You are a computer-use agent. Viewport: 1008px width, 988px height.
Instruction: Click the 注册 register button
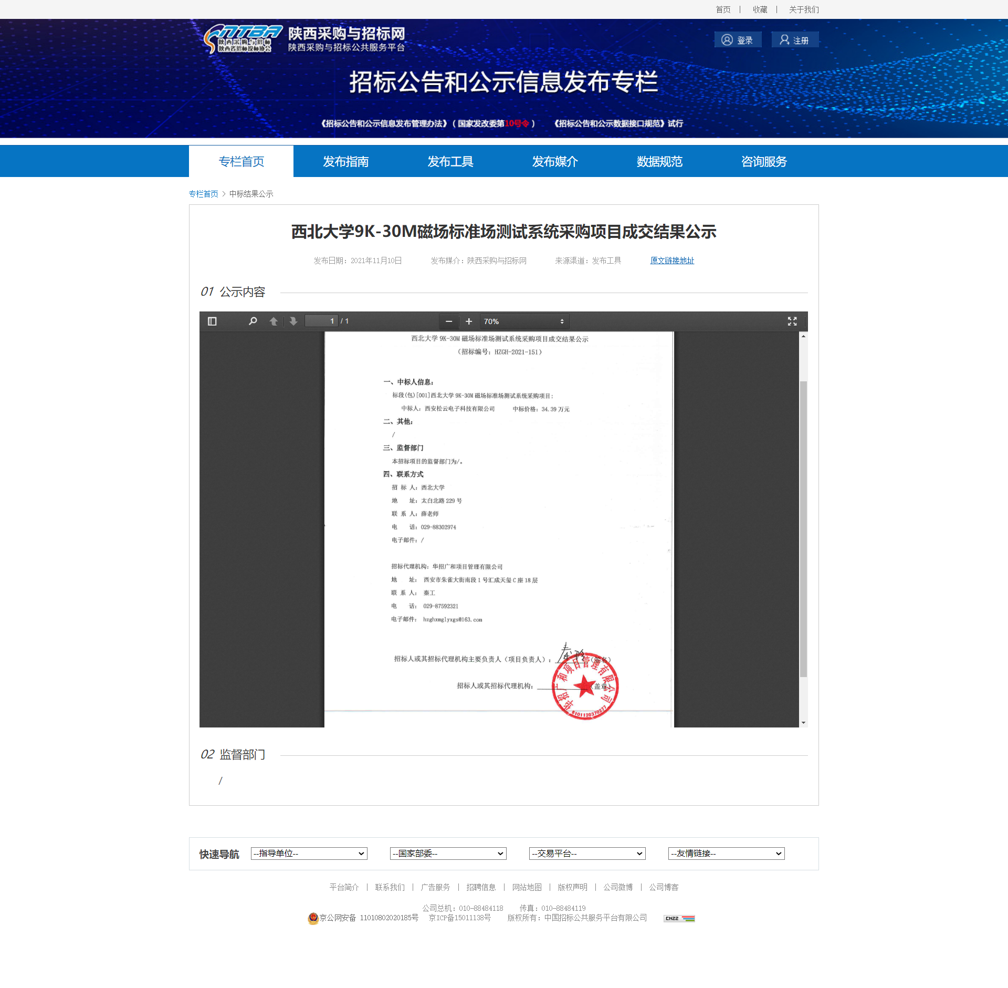[x=795, y=40]
